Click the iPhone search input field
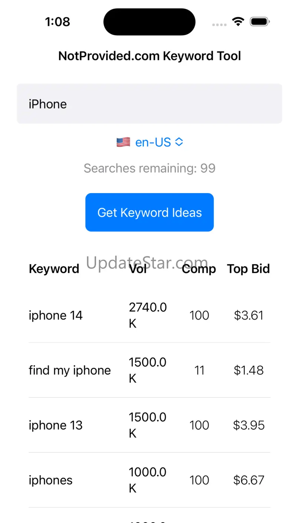294x523 pixels. (149, 104)
